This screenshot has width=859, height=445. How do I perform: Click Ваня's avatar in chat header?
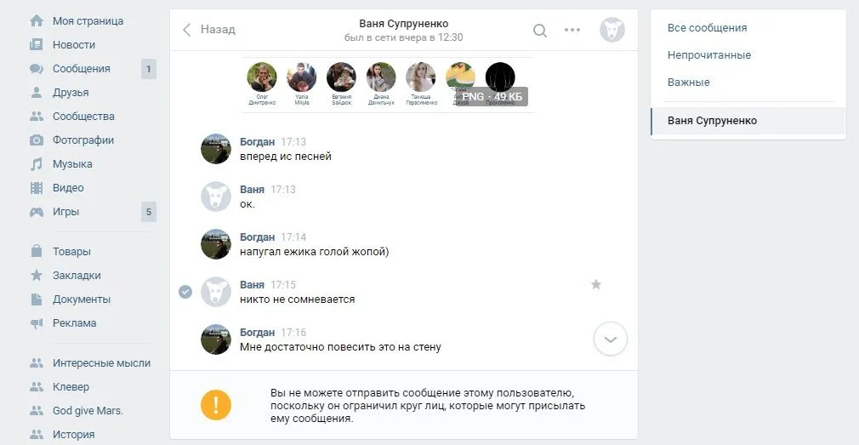(612, 30)
